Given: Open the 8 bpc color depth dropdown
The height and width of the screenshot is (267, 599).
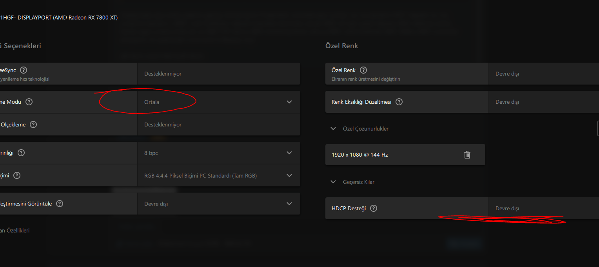Looking at the screenshot, I should [219, 153].
